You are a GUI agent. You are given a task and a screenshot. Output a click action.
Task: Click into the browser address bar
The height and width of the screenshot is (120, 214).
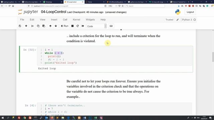coord(66,6)
